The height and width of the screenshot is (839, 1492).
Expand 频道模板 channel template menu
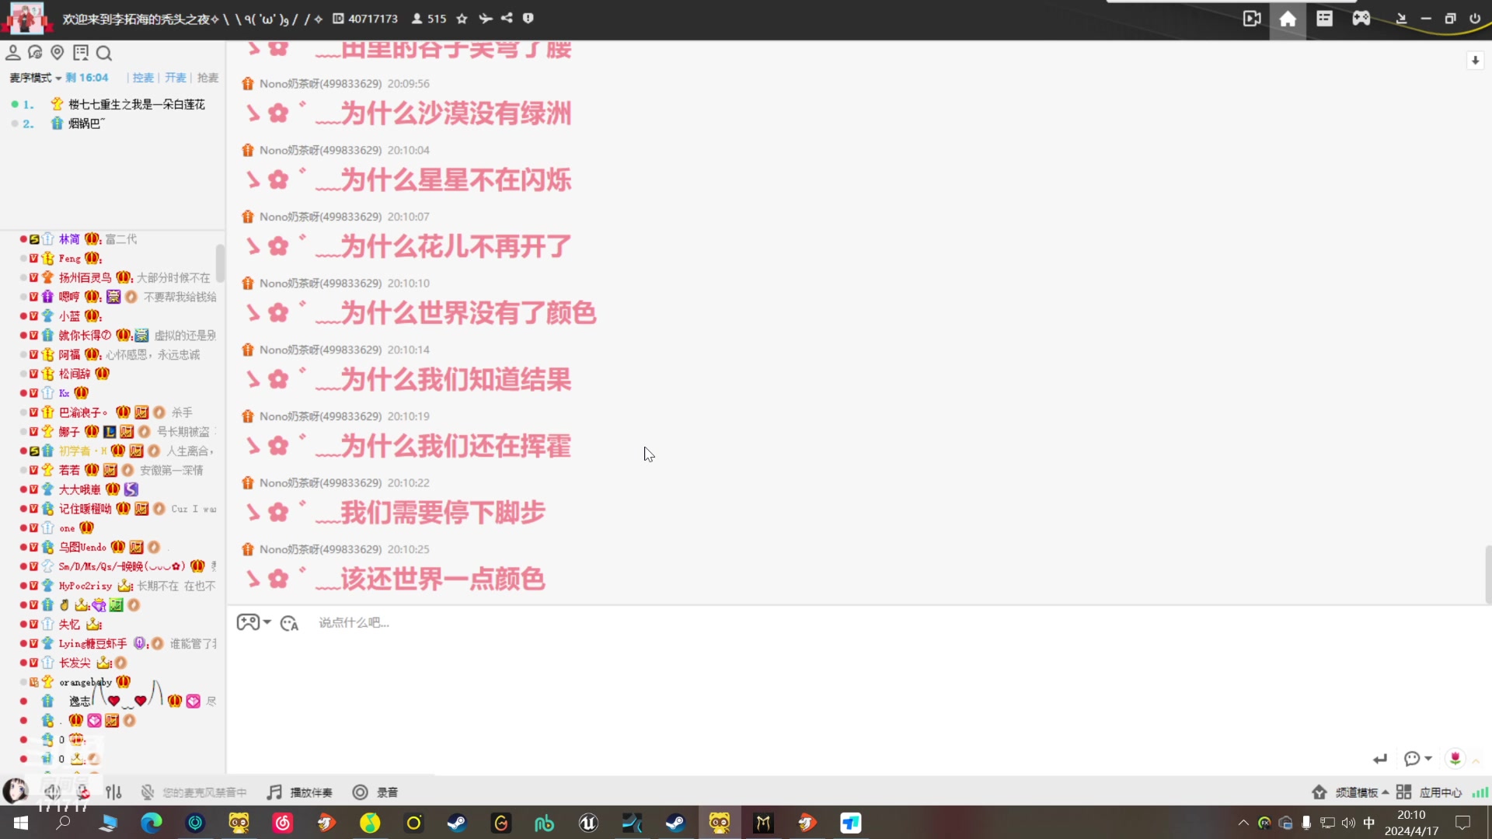pos(1361,792)
